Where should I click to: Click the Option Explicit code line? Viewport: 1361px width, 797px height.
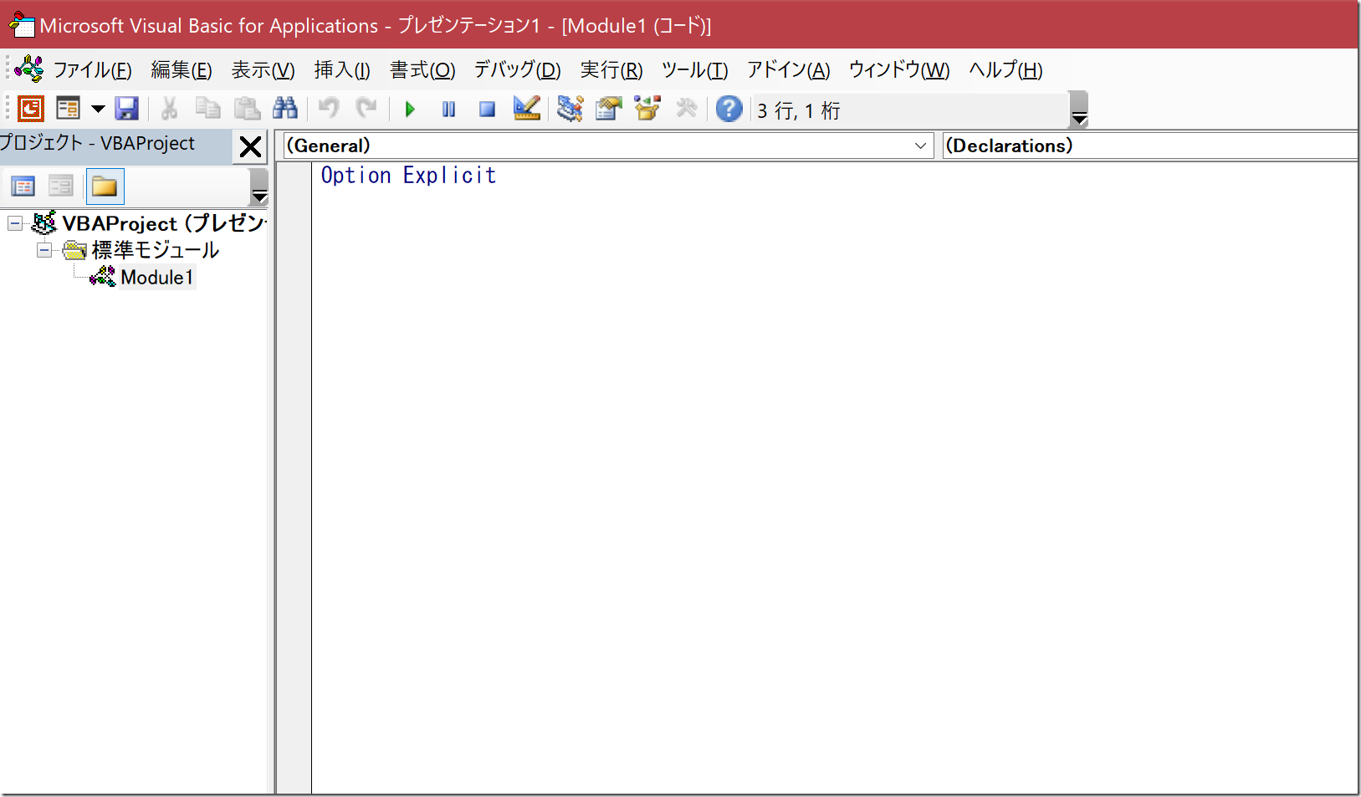[408, 176]
